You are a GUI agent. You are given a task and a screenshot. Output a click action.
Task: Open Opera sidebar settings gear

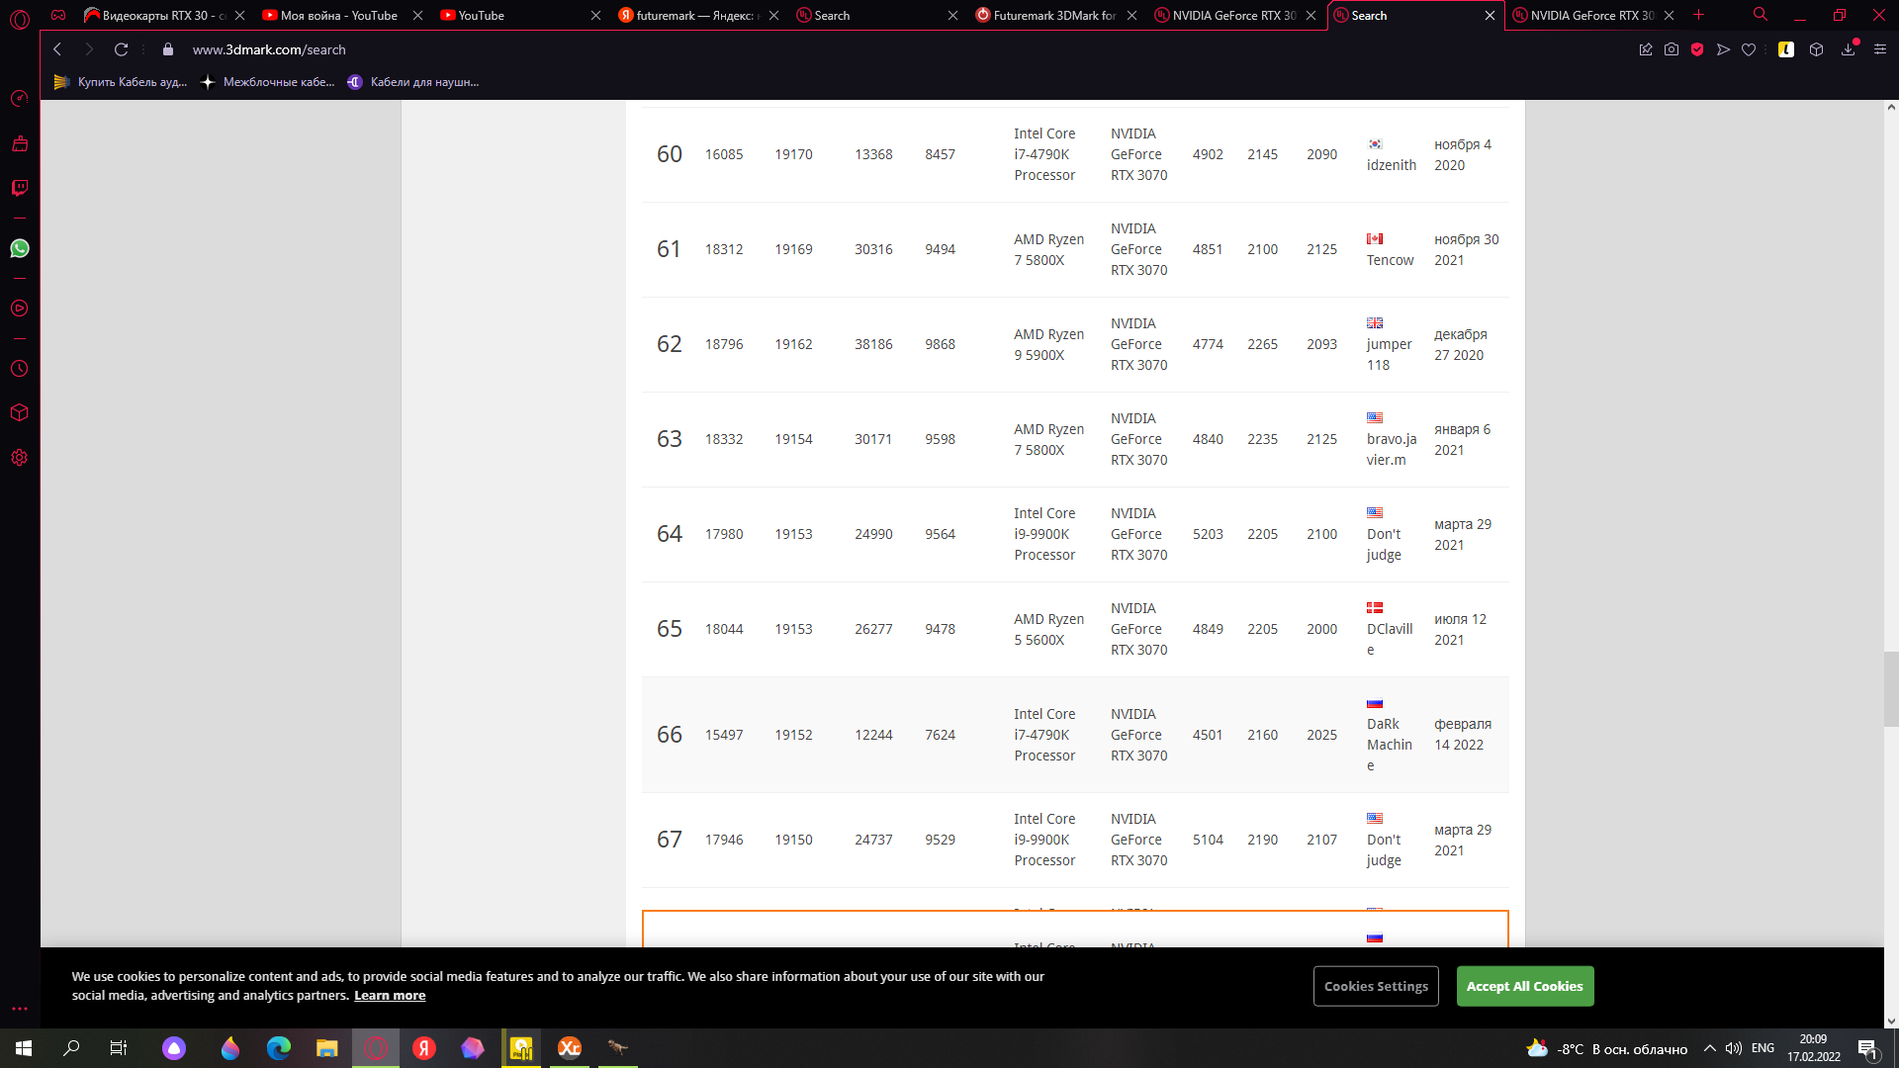20,458
